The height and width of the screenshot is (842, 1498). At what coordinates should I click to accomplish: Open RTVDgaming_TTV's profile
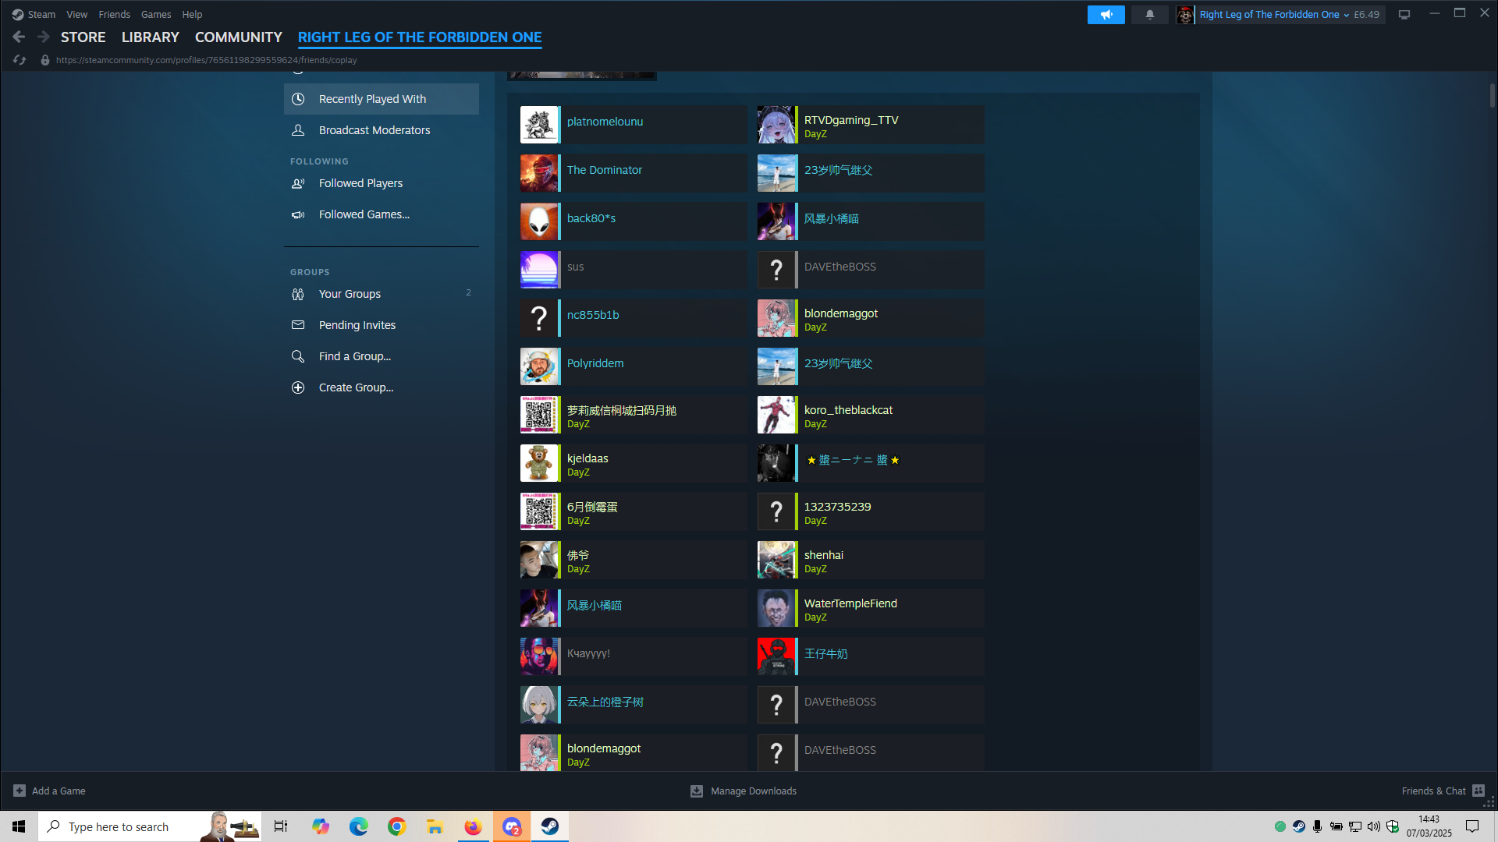click(871, 125)
